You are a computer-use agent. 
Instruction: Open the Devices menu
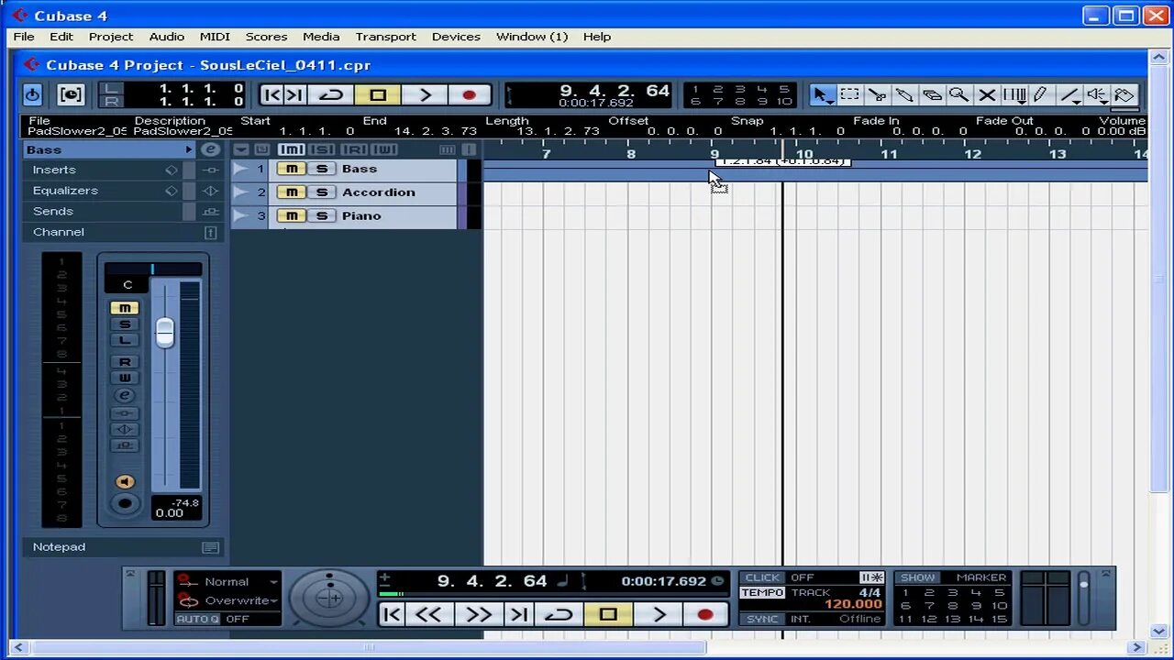pos(456,37)
